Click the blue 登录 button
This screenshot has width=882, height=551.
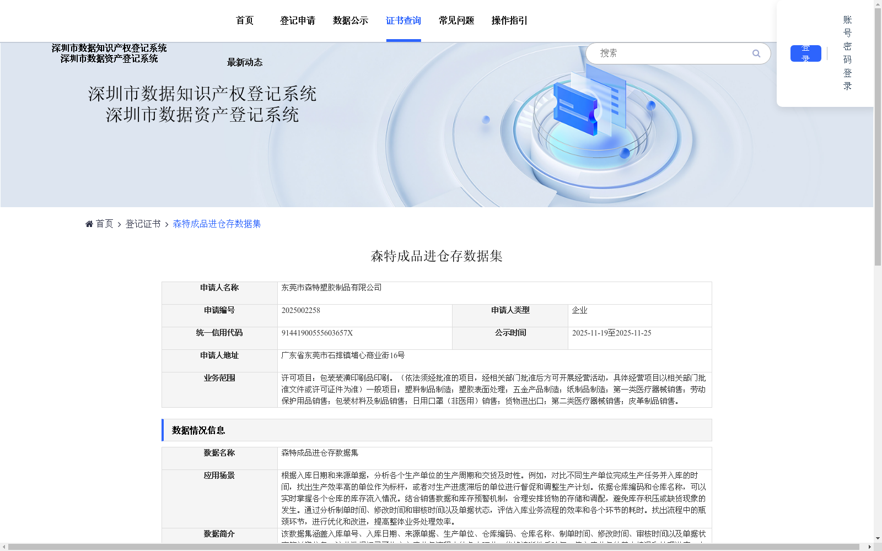tap(805, 53)
